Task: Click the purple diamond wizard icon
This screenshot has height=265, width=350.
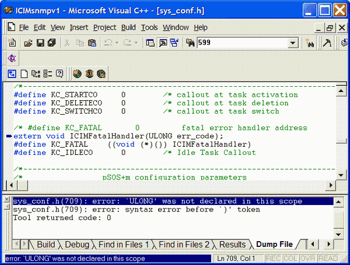Action: (12, 58)
